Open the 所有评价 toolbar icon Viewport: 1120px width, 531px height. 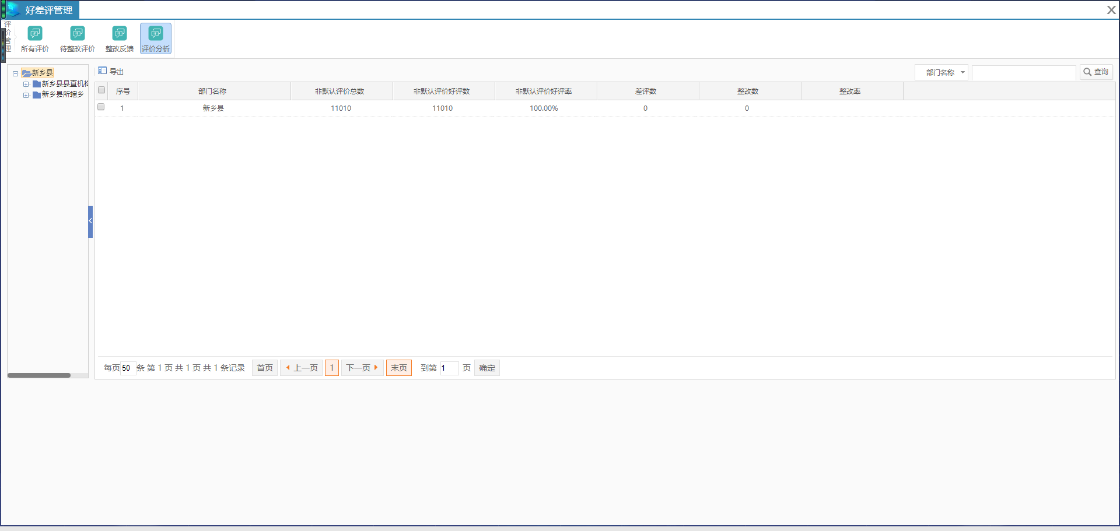35,34
